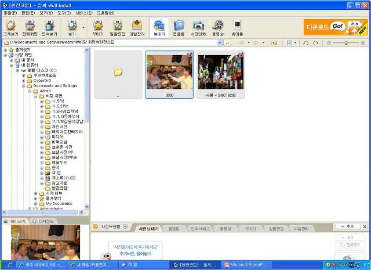This screenshot has height=270, width=371.
Task: Collapse the Documents and Settings tree node
Action: (23, 86)
